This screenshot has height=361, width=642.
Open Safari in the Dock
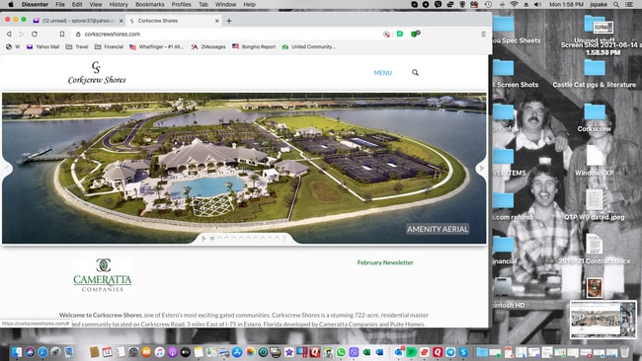[x=42, y=352]
